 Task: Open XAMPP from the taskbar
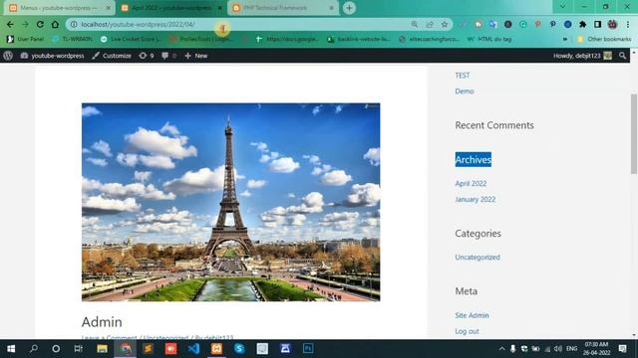click(216, 349)
